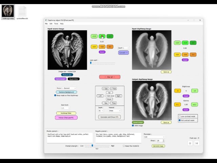Click the Convert --> button
Screen dimensions: 217x163
[123, 53]
